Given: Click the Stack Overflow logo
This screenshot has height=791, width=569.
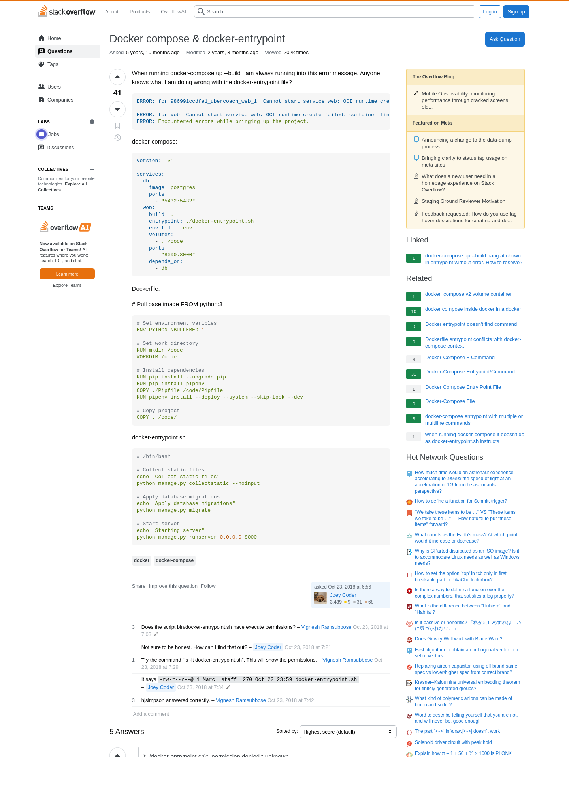Looking at the screenshot, I should pos(66,11).
